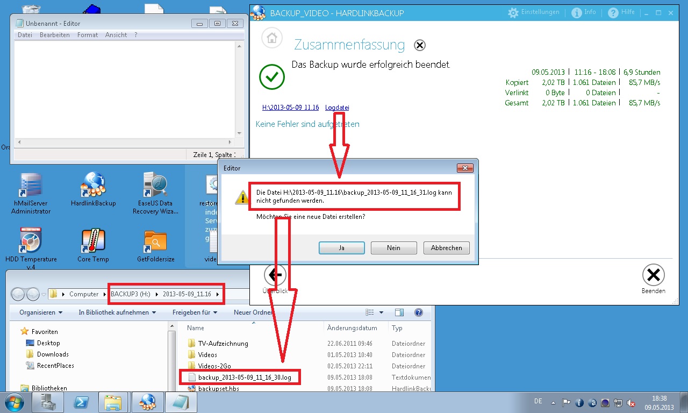Click Computer in the Explorer address bar
The image size is (688, 413).
pyautogui.click(x=84, y=294)
